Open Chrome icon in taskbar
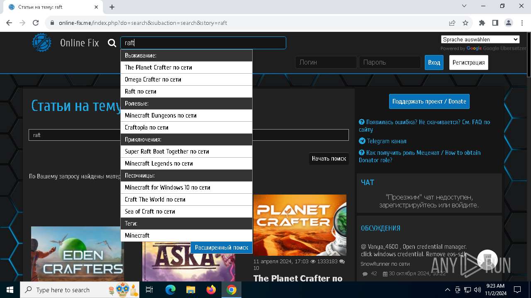The image size is (531, 298). point(231,290)
